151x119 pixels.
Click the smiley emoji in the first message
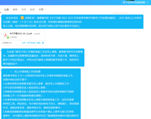point(22,18)
